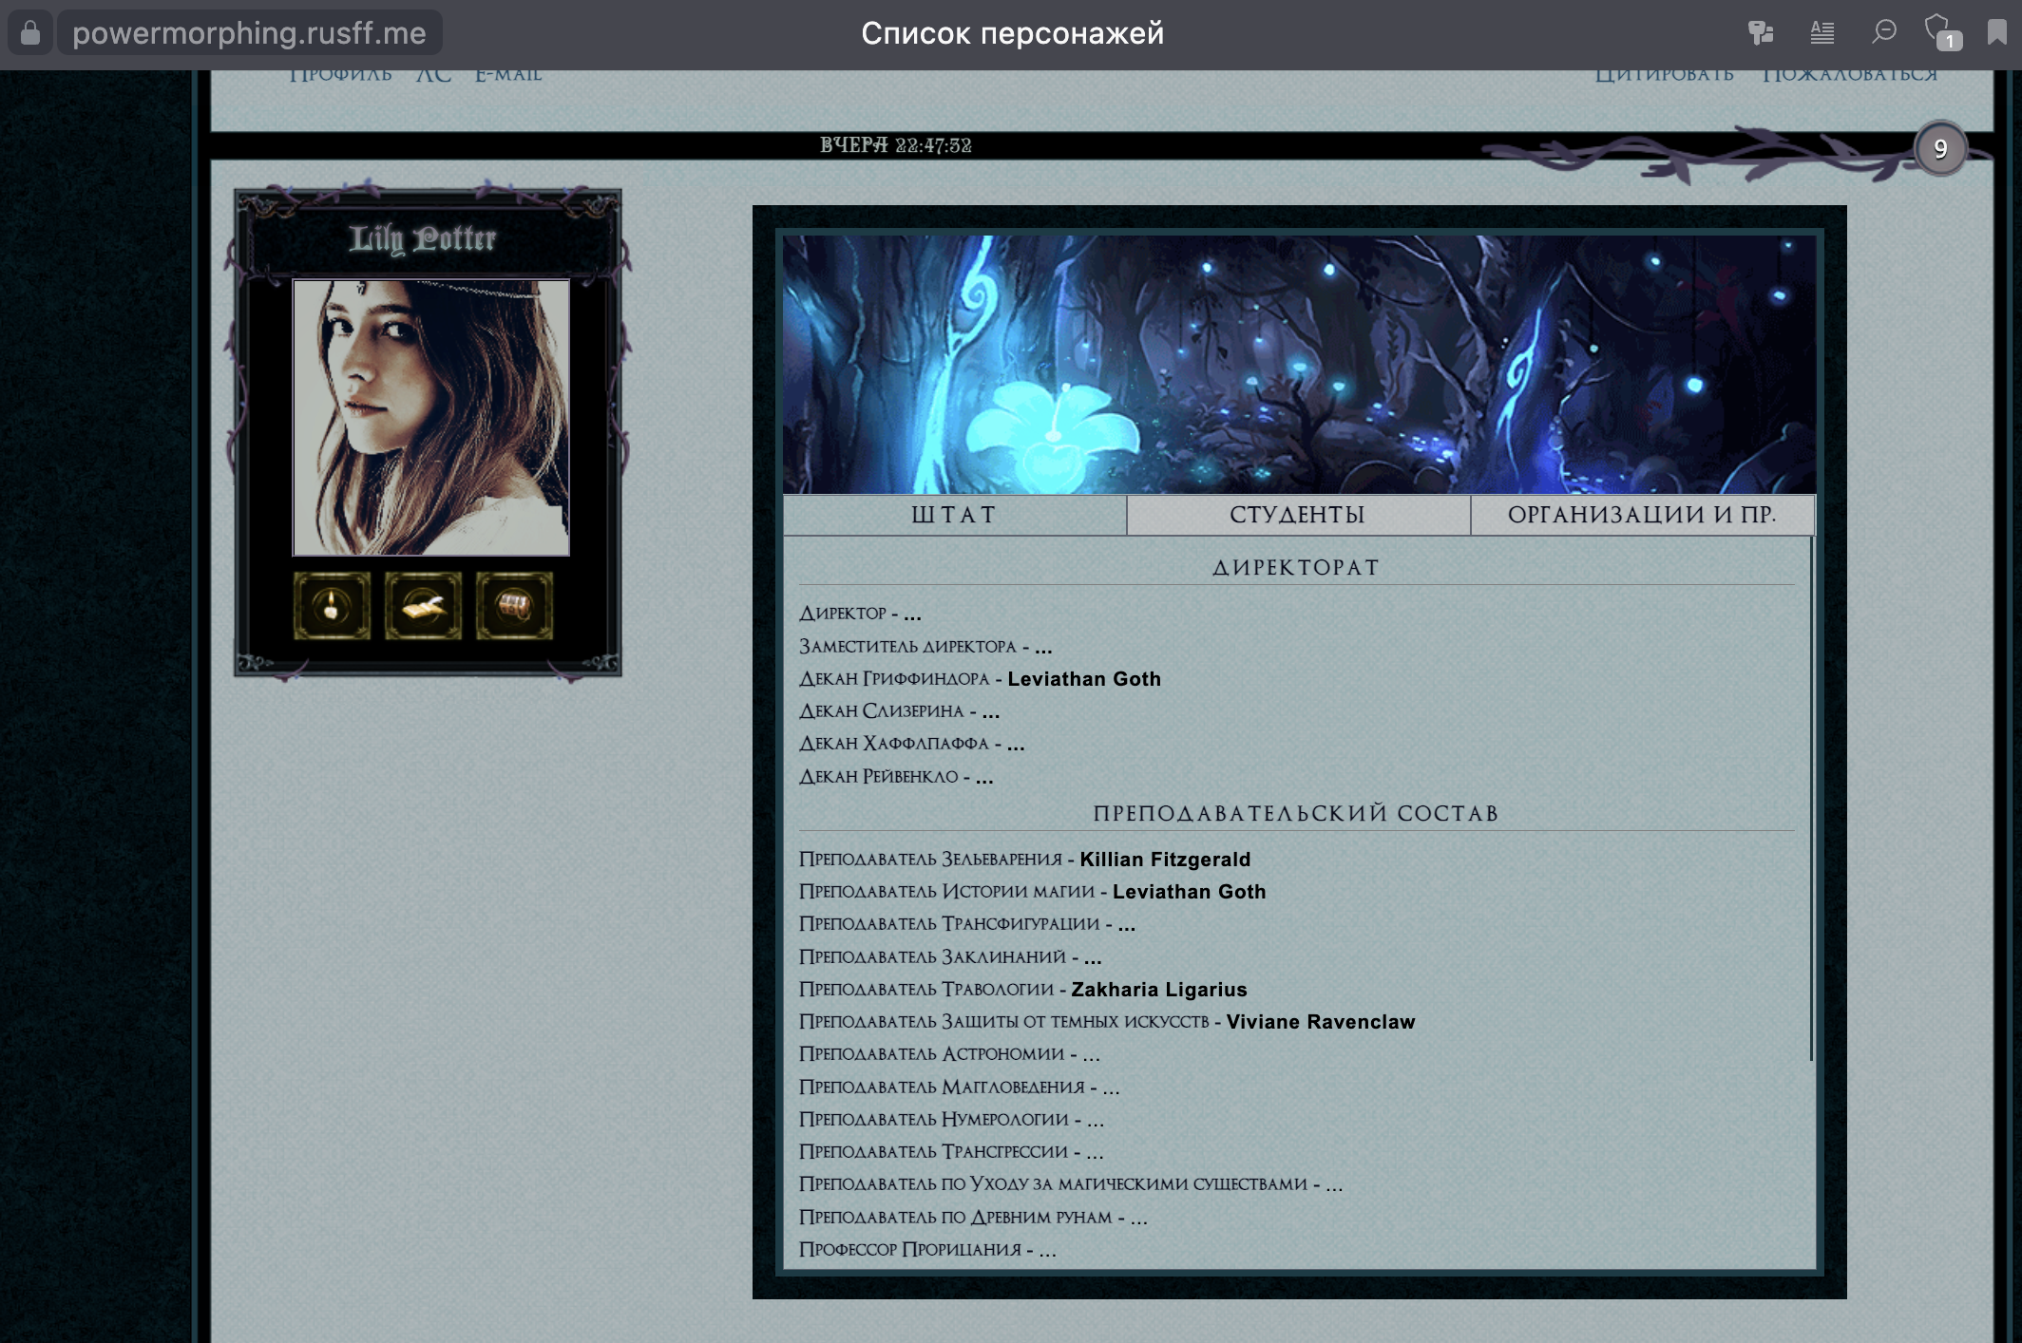Click the post number 9 badge
The height and width of the screenshot is (1343, 2022).
1939,149
